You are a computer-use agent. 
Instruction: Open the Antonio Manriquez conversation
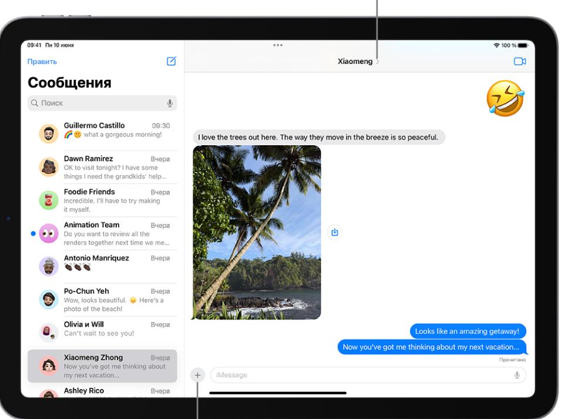(x=102, y=266)
